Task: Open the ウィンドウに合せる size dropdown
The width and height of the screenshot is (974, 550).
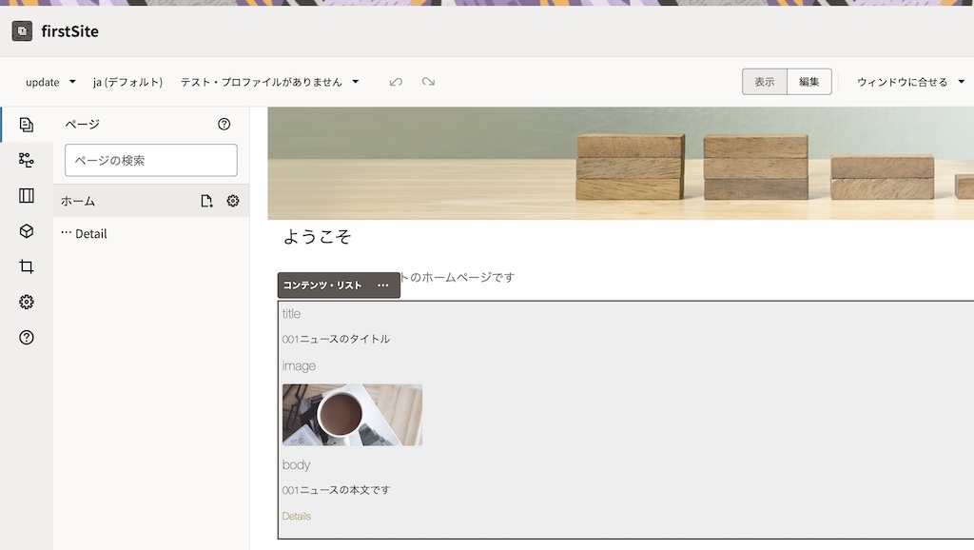Action: pos(910,82)
